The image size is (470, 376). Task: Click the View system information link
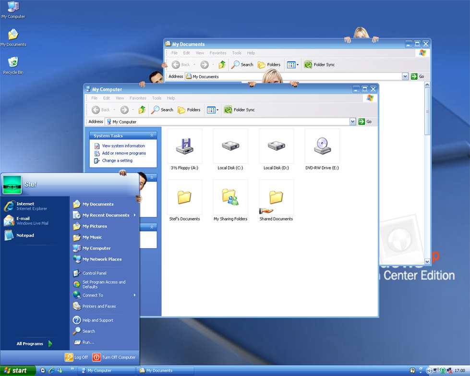123,146
